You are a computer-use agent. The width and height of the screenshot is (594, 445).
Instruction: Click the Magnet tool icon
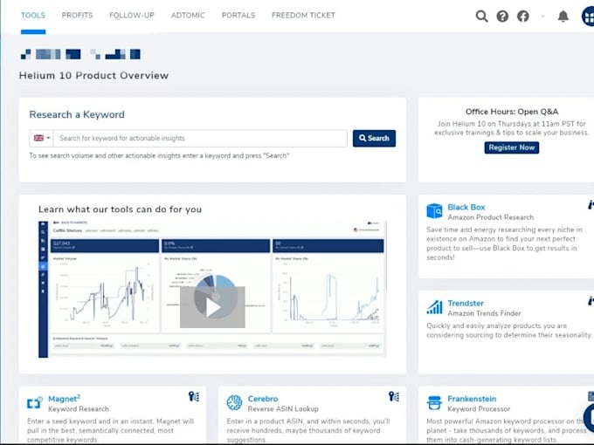tap(34, 402)
